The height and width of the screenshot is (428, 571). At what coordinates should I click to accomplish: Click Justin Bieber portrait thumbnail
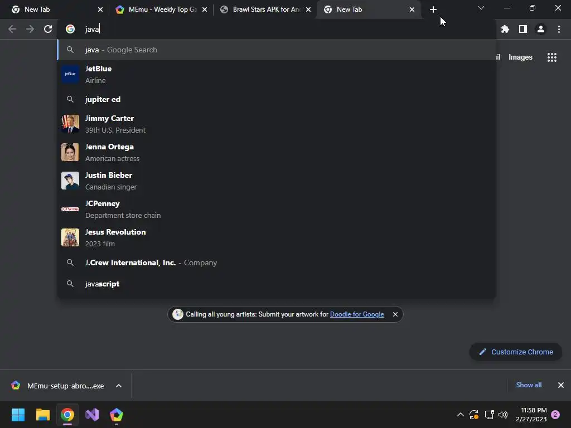click(70, 181)
